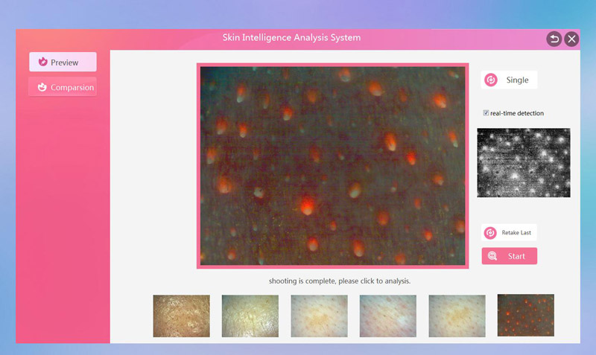Click the Single capture mode button
This screenshot has width=596, height=355.
click(509, 80)
